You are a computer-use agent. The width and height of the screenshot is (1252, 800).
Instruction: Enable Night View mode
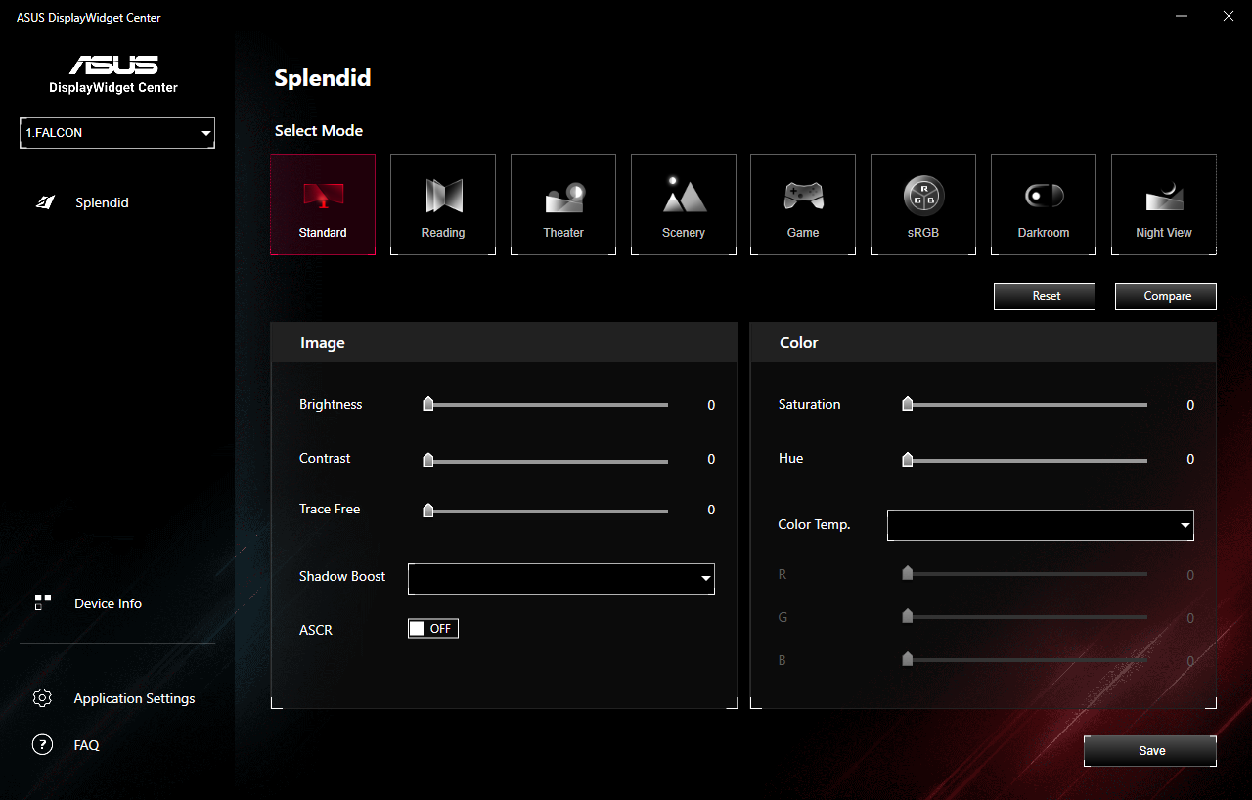click(1163, 203)
